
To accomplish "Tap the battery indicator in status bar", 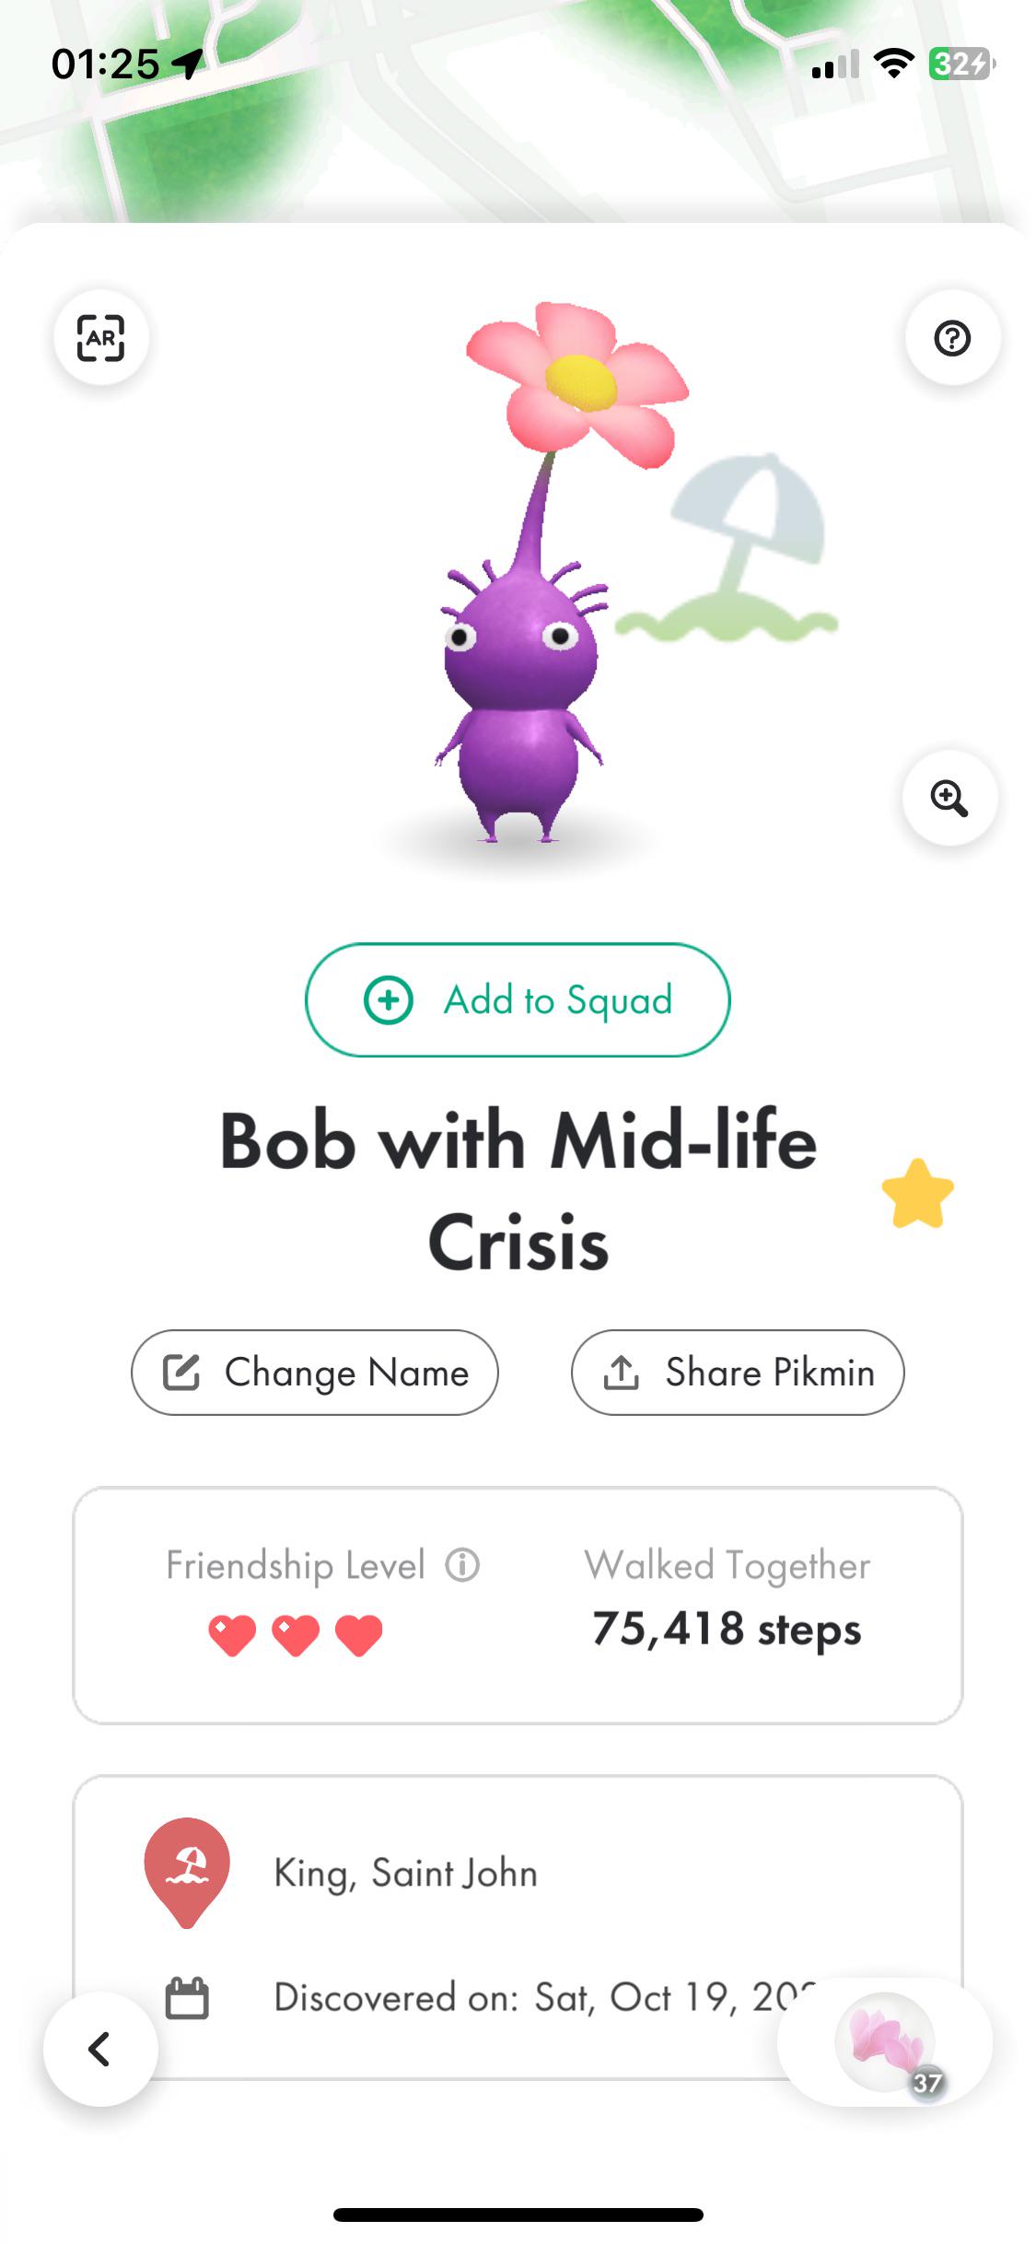I will click(960, 64).
